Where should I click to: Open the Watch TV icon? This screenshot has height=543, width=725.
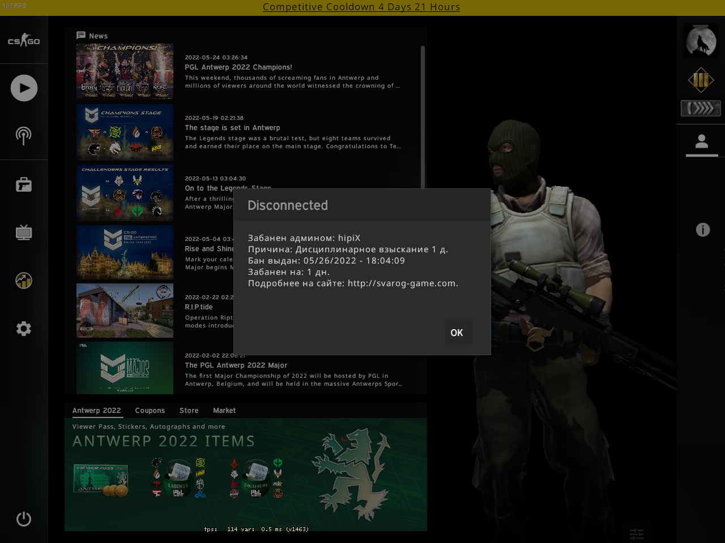coord(24,232)
